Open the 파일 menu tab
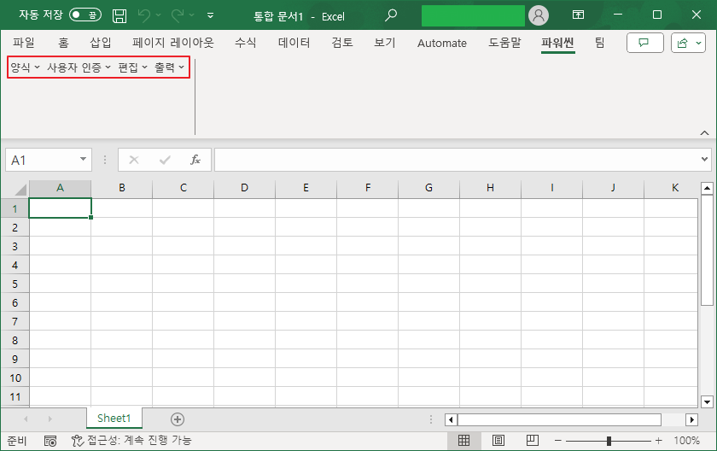The height and width of the screenshot is (451, 717). click(24, 43)
